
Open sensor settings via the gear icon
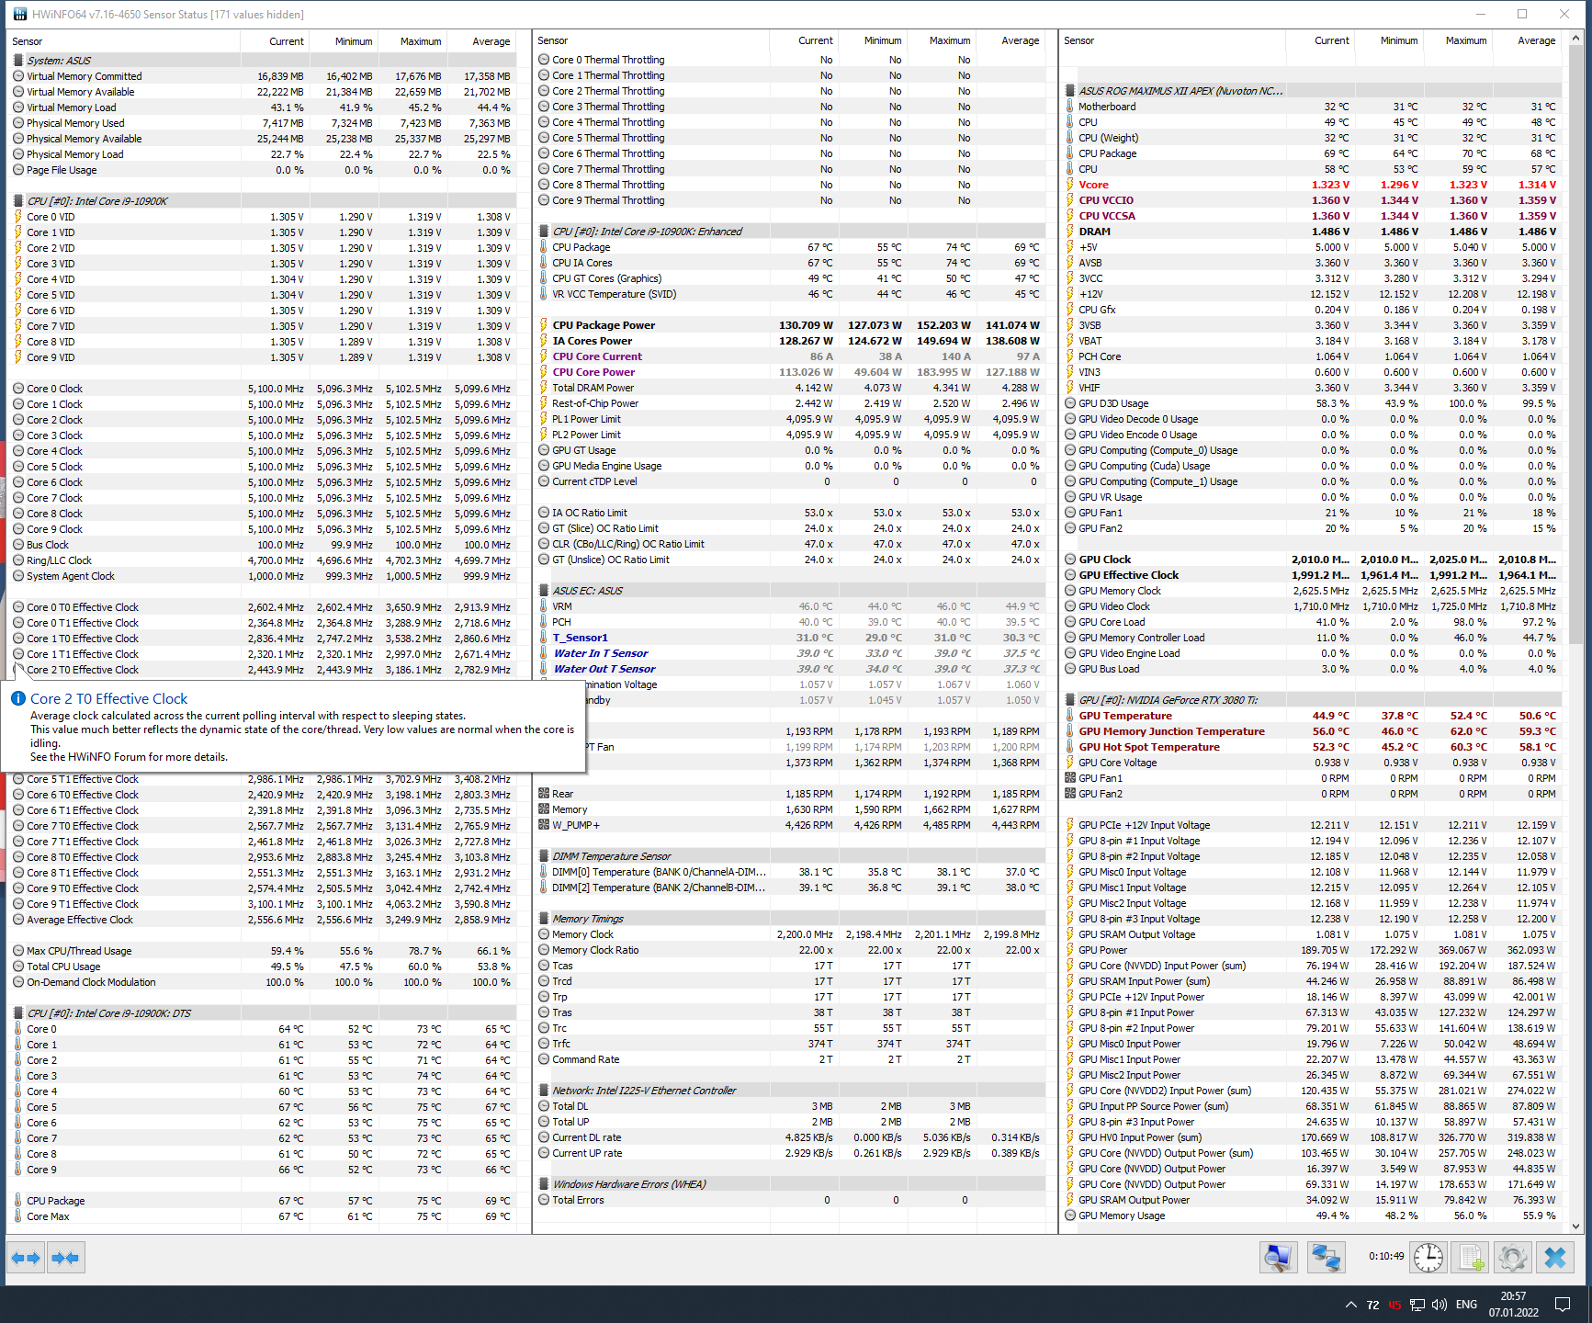tap(1513, 1257)
